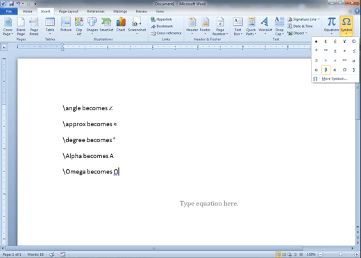Switch to Full Screen Reading view
This screenshot has width=361, height=258.
[x=284, y=255]
